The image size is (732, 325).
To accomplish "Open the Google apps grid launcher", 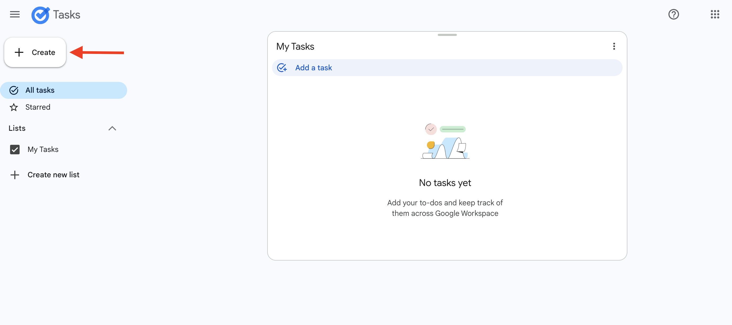I will pos(715,14).
